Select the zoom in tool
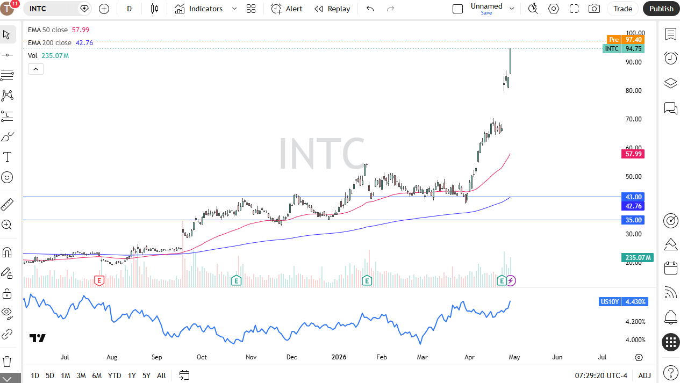The height and width of the screenshot is (383, 680). tap(7, 225)
